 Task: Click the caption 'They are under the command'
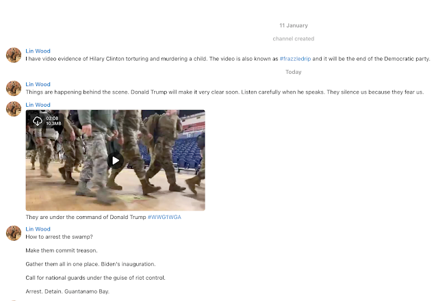point(86,218)
